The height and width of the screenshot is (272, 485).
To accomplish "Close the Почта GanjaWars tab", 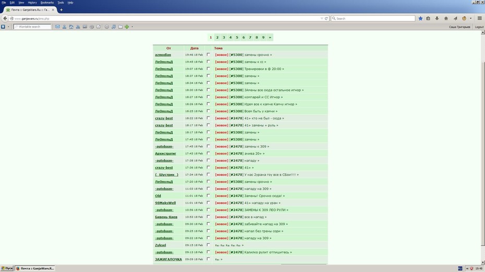I will click(x=53, y=10).
